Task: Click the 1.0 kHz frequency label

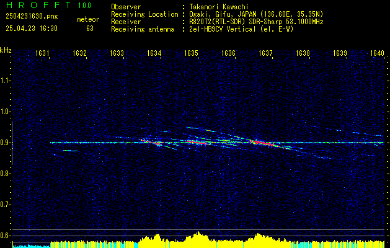Action: pos(5,112)
